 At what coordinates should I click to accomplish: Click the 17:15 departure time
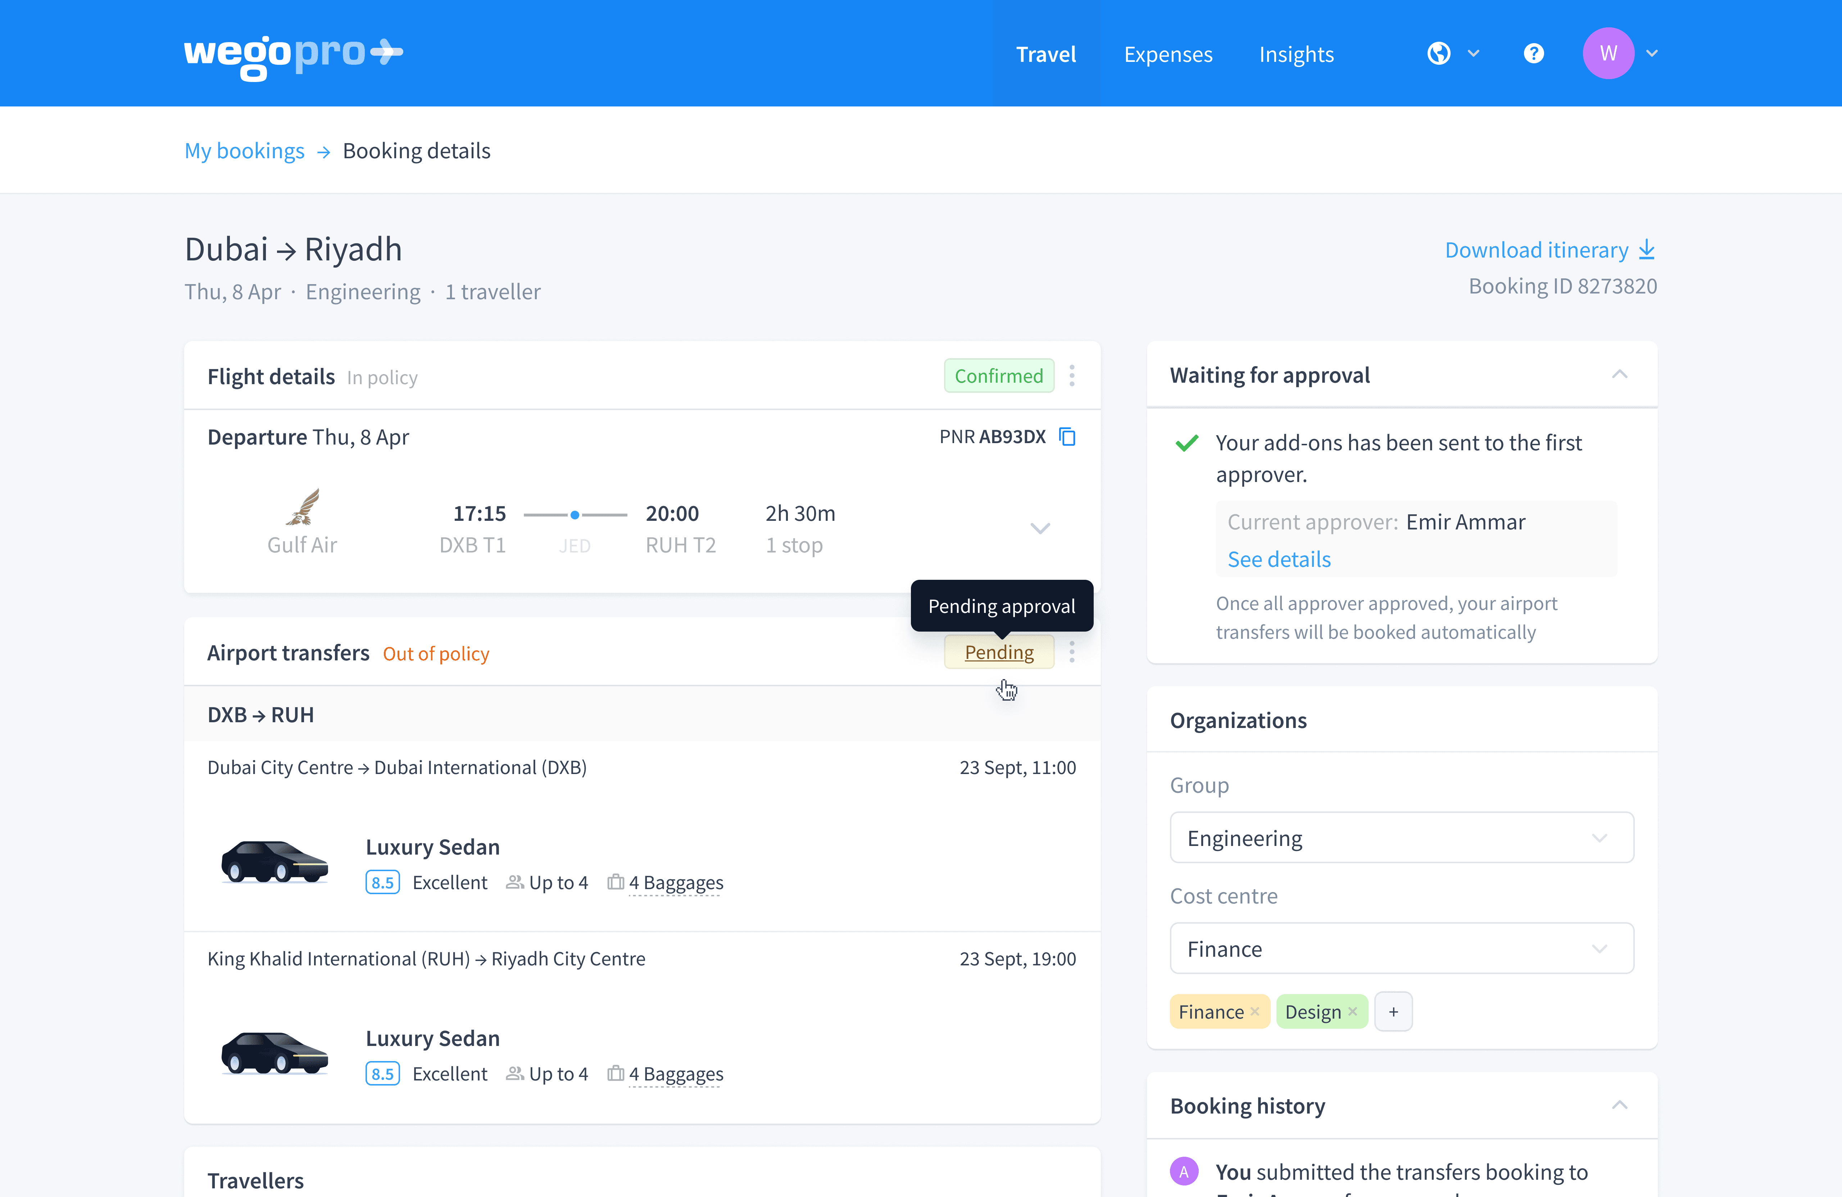coord(479,514)
